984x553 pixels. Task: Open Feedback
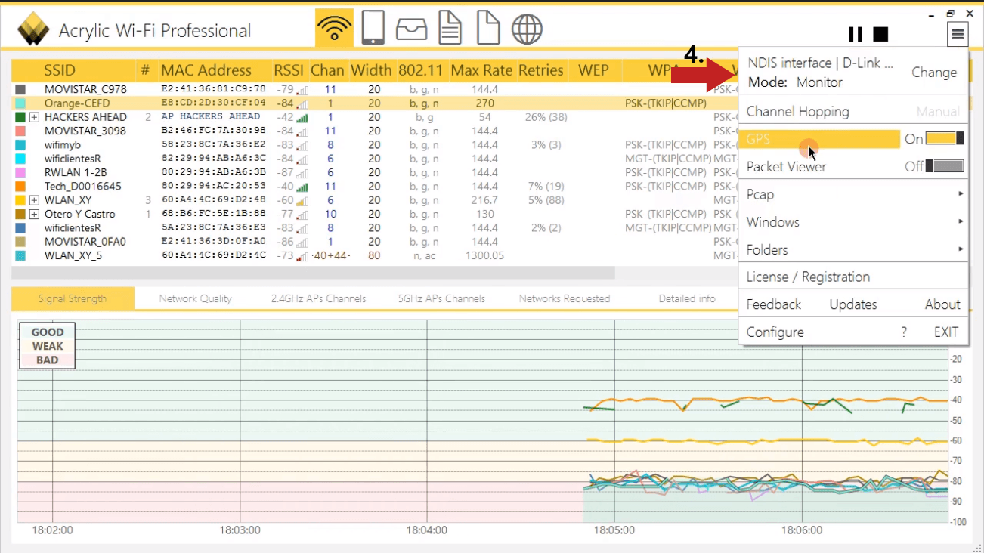(x=773, y=304)
